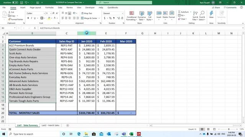Toggle Bold formatting
This screenshot has height=137, width=245.
28,18
